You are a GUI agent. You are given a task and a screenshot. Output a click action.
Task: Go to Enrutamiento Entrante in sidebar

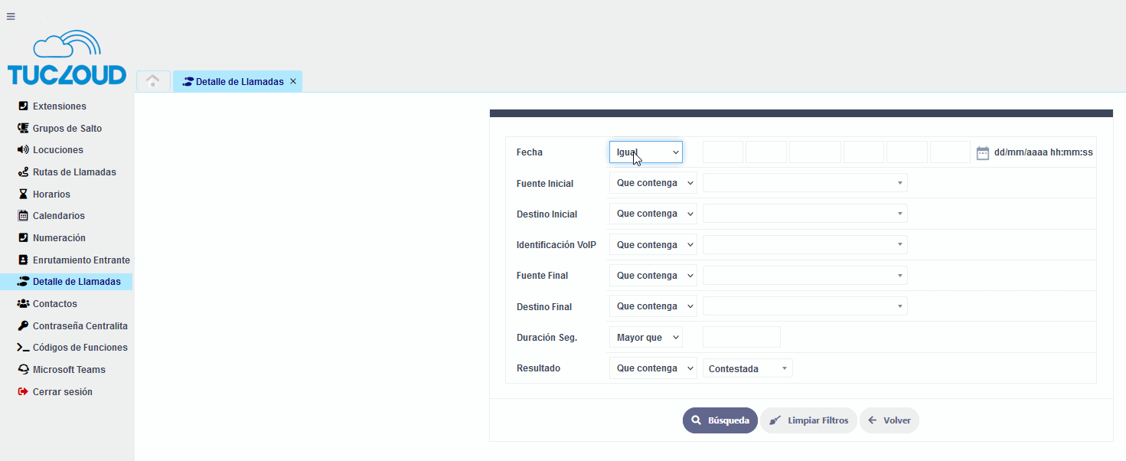tap(80, 260)
